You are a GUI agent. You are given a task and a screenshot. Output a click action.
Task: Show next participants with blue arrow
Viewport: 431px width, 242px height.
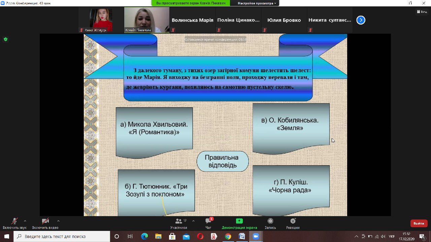(361, 20)
